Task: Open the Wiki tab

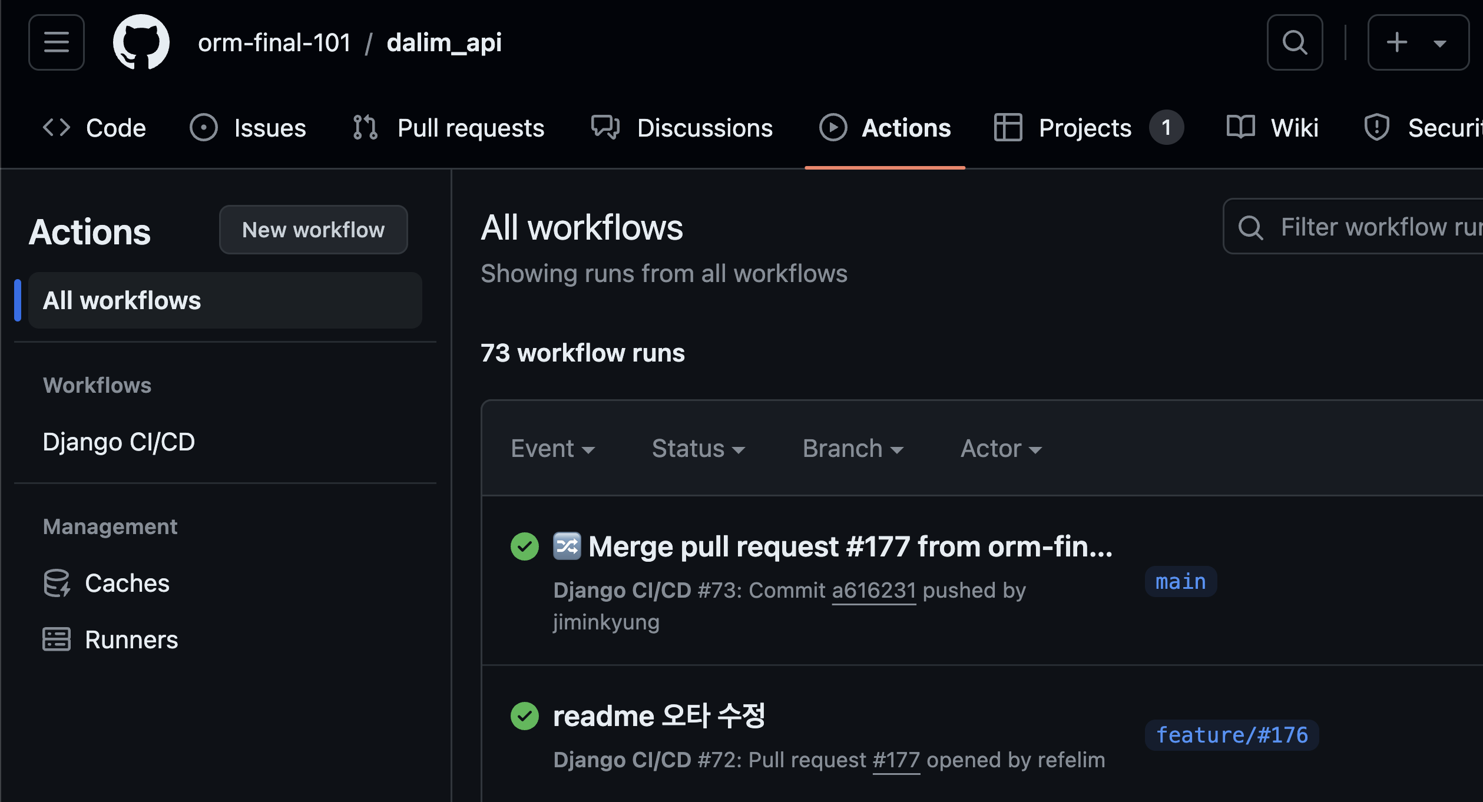Action: [1272, 127]
